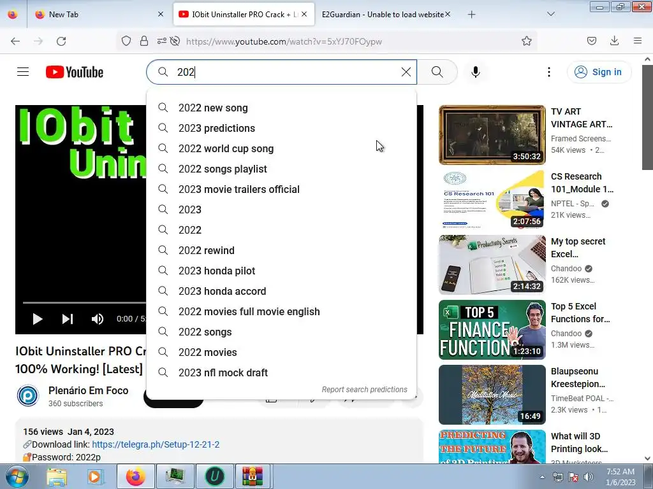
Task: Open Productivity Secrets Excel thumbnail
Action: tap(492, 264)
